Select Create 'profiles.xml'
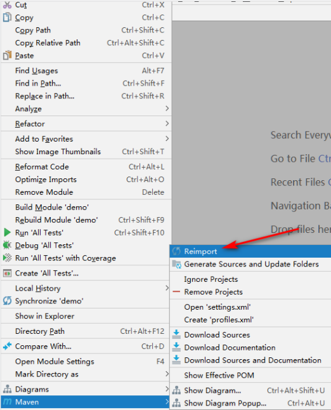Viewport: 331px width, 410px height. [250, 319]
